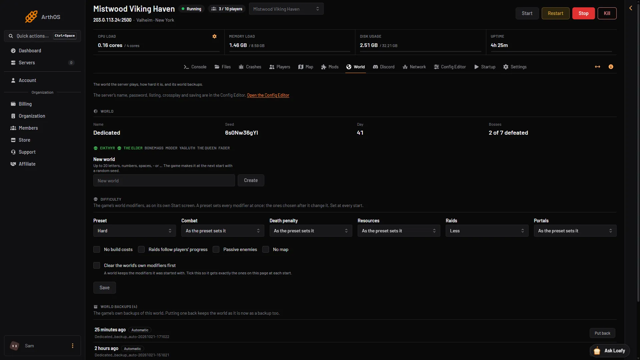This screenshot has width=640, height=360.
Task: Click the Billing card icon in sidebar
Action: tap(13, 104)
